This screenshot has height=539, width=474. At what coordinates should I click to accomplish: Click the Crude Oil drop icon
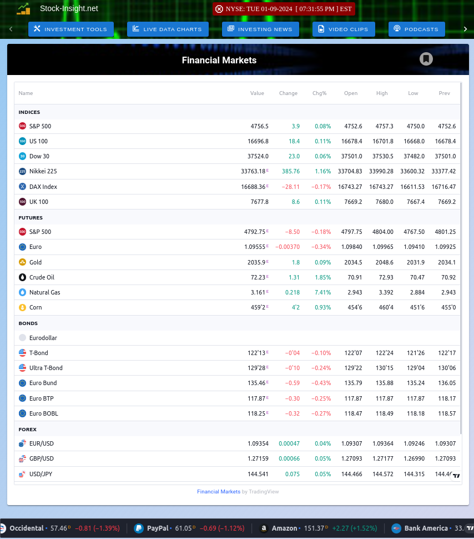point(22,277)
